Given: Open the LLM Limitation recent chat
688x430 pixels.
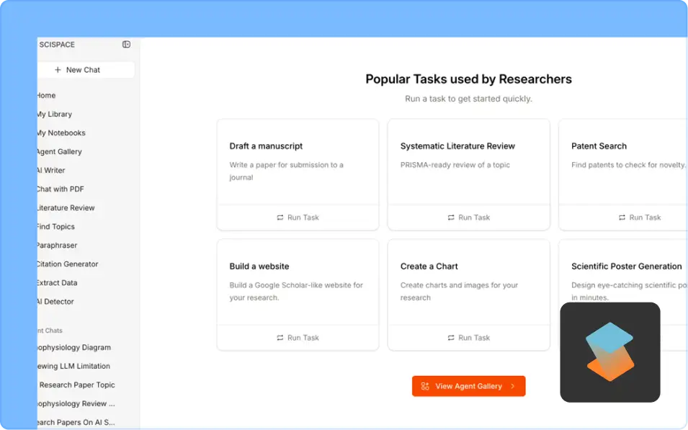Looking at the screenshot, I should point(73,367).
